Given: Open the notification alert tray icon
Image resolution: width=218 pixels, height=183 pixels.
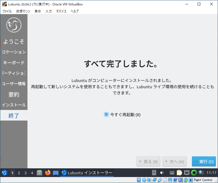Looking at the screenshot, I should click(x=201, y=173).
